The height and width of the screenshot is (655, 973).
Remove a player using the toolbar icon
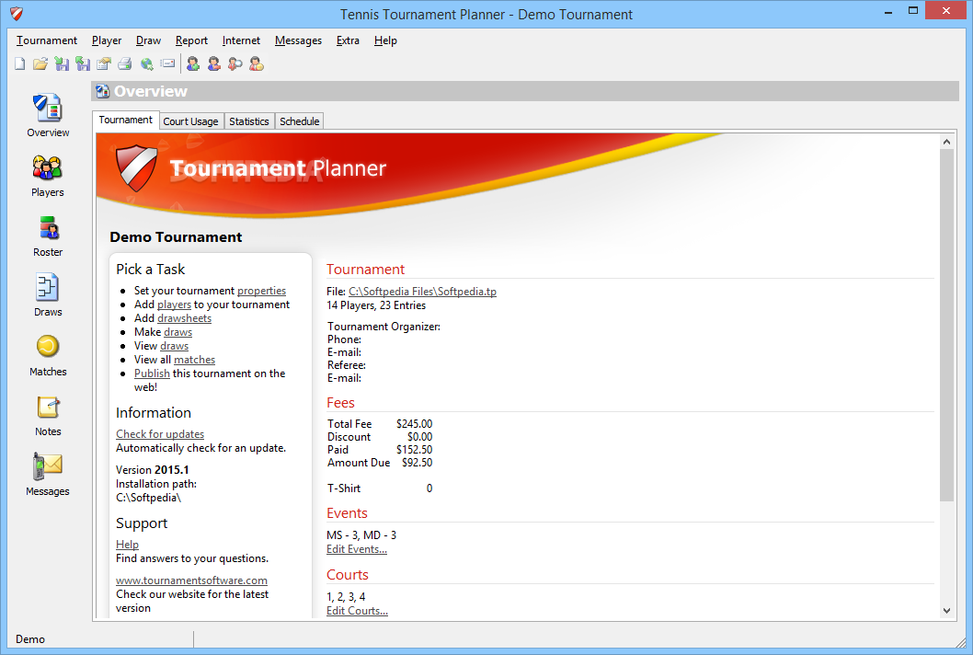click(214, 64)
